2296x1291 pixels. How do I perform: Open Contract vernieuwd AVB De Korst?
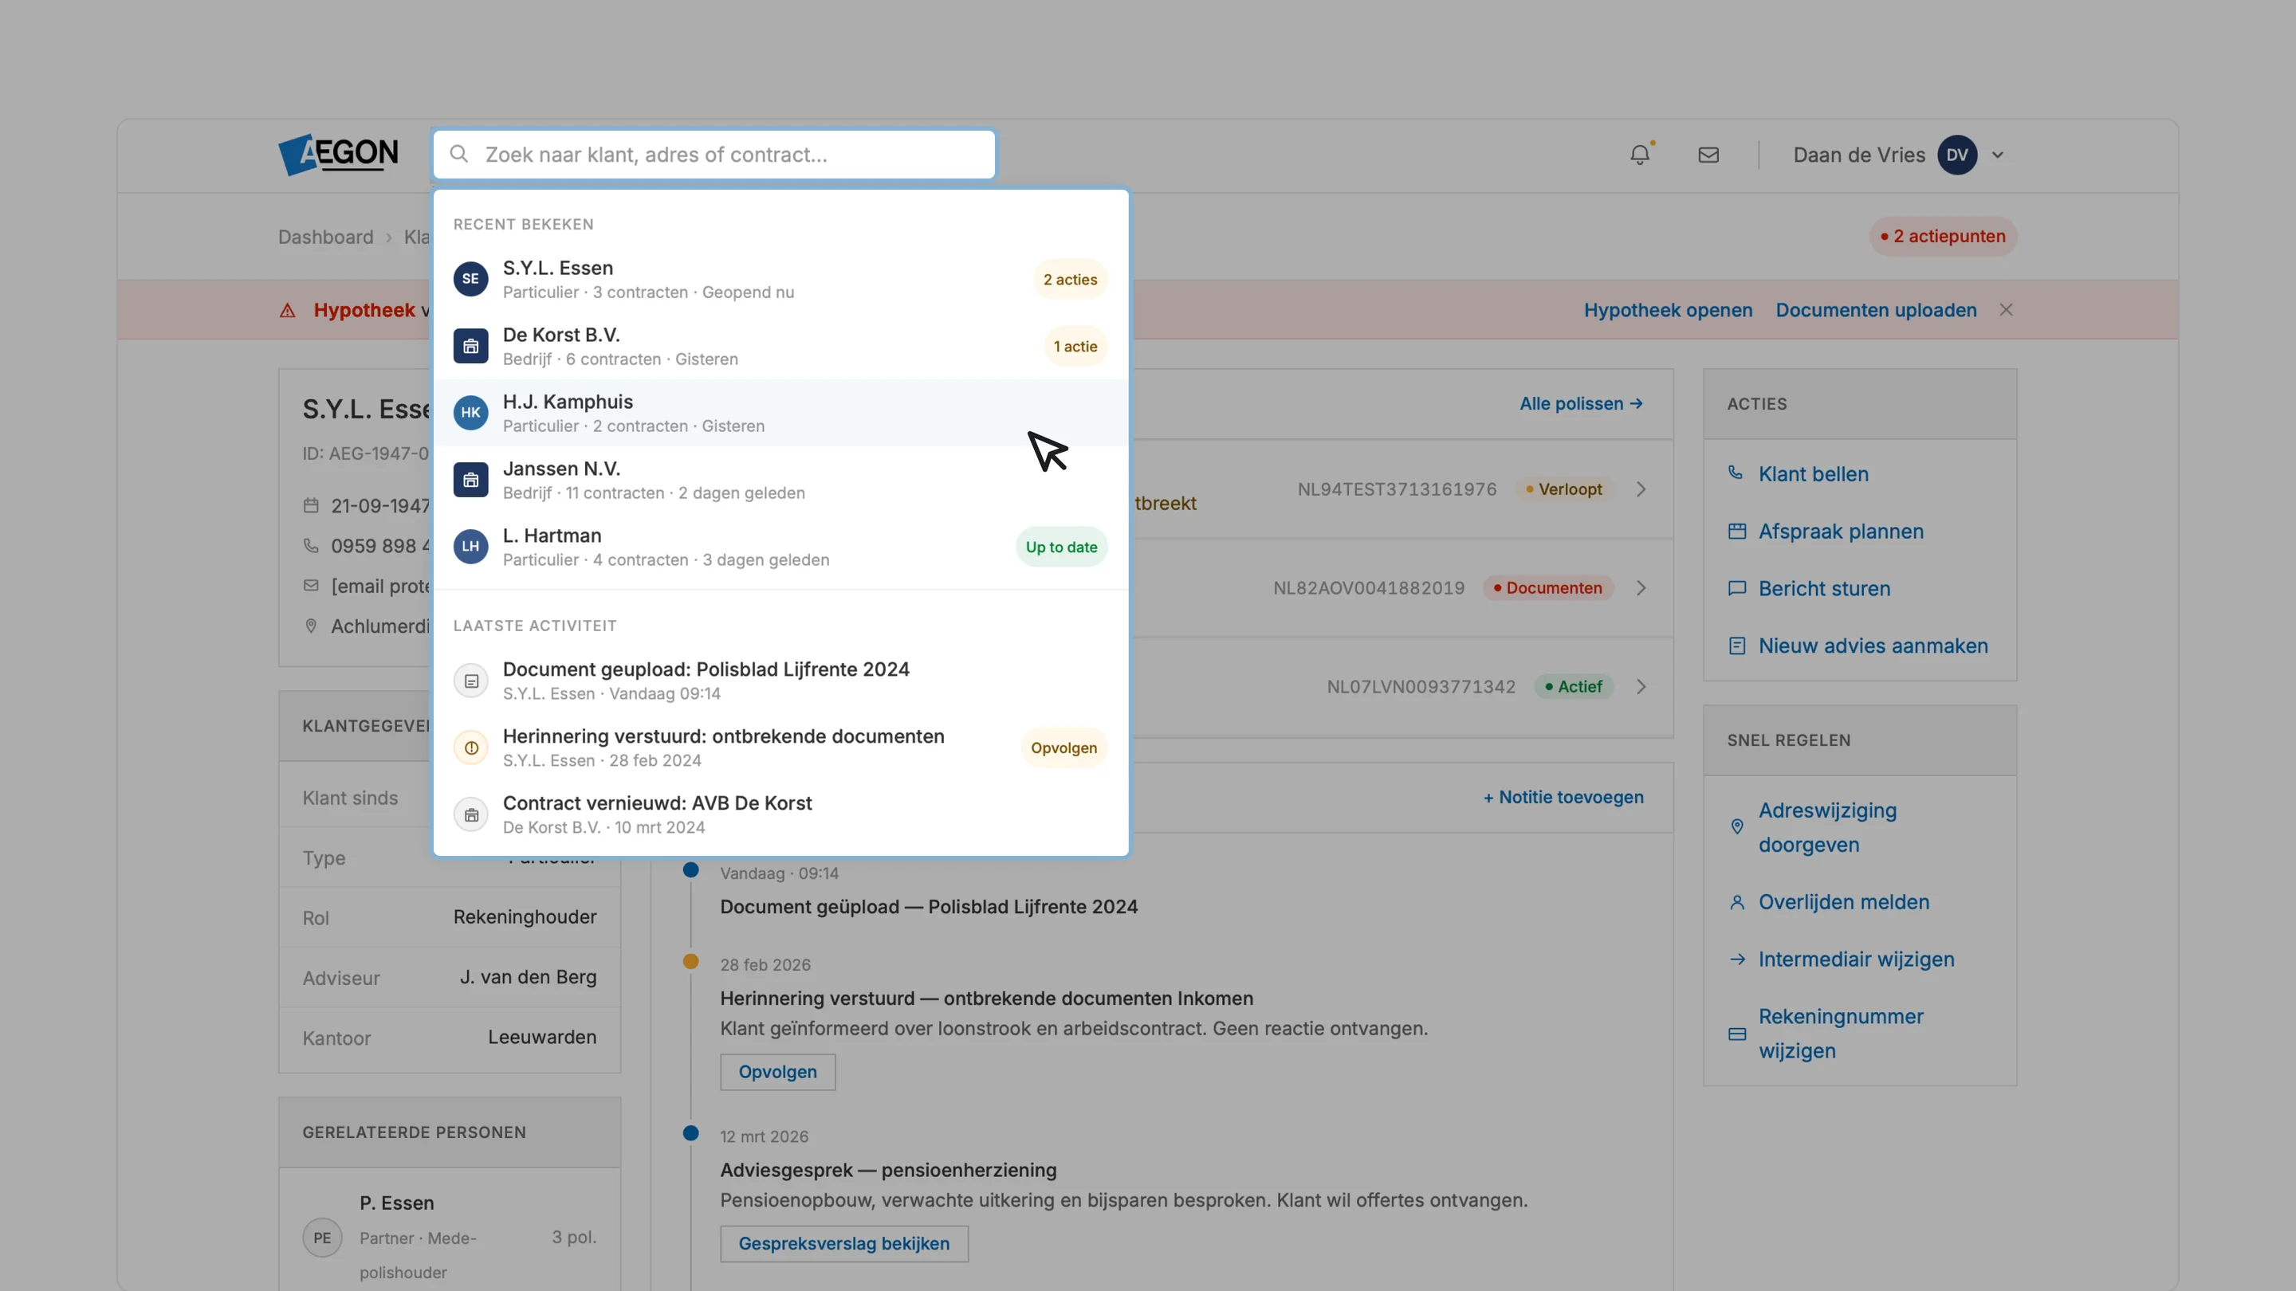[x=780, y=814]
